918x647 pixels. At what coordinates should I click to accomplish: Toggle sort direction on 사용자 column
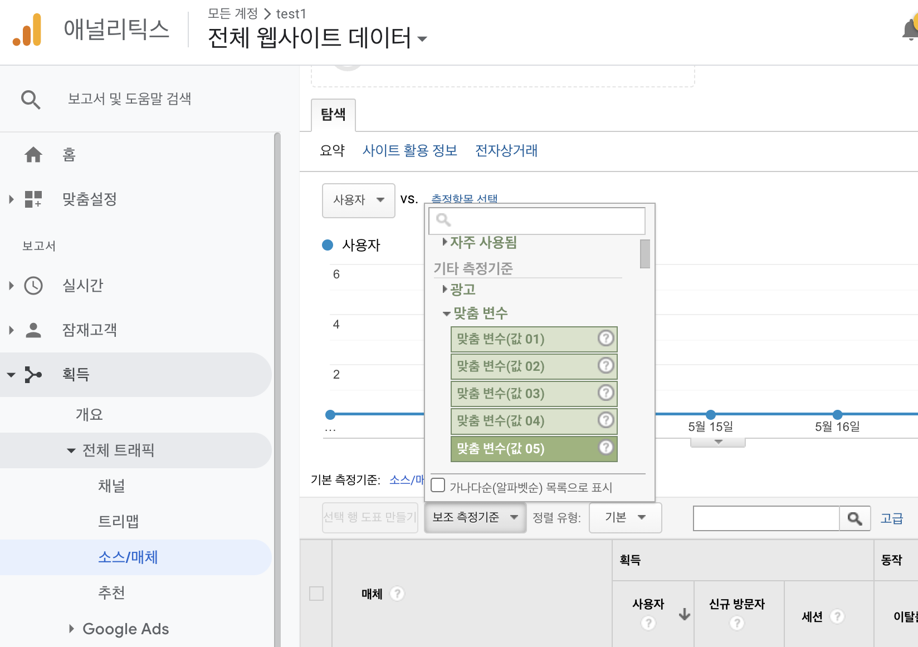click(x=683, y=615)
